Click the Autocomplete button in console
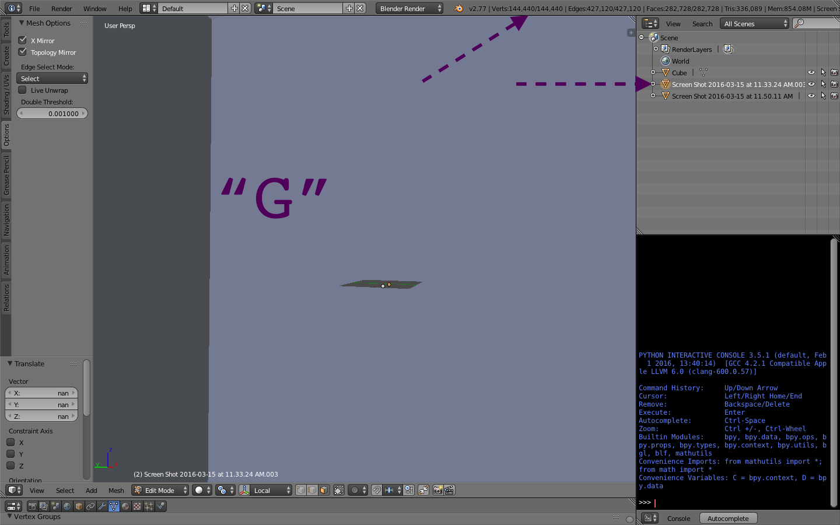Image resolution: width=840 pixels, height=525 pixels. 728,518
